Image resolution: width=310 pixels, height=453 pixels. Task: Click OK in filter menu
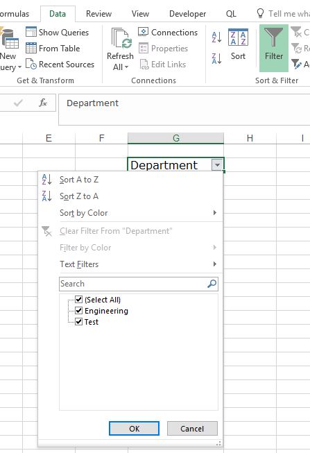coord(134,429)
